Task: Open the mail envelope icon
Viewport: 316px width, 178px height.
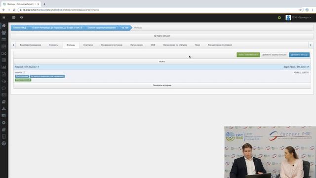Action: (x=14, y=18)
